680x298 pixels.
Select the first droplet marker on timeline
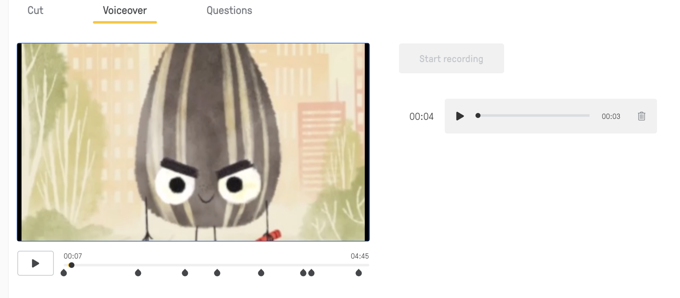64,273
